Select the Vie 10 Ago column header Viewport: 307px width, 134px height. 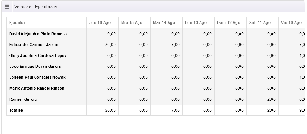[x=291, y=23]
